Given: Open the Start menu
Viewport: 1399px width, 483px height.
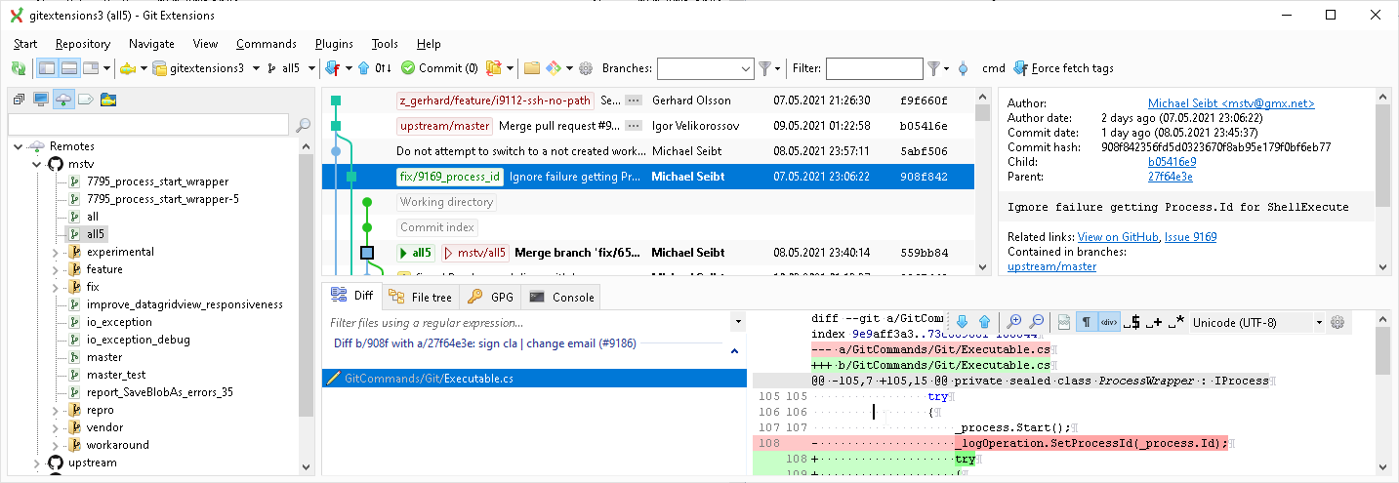Looking at the screenshot, I should point(25,44).
